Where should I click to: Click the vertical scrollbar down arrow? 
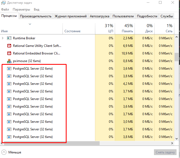point(176,139)
